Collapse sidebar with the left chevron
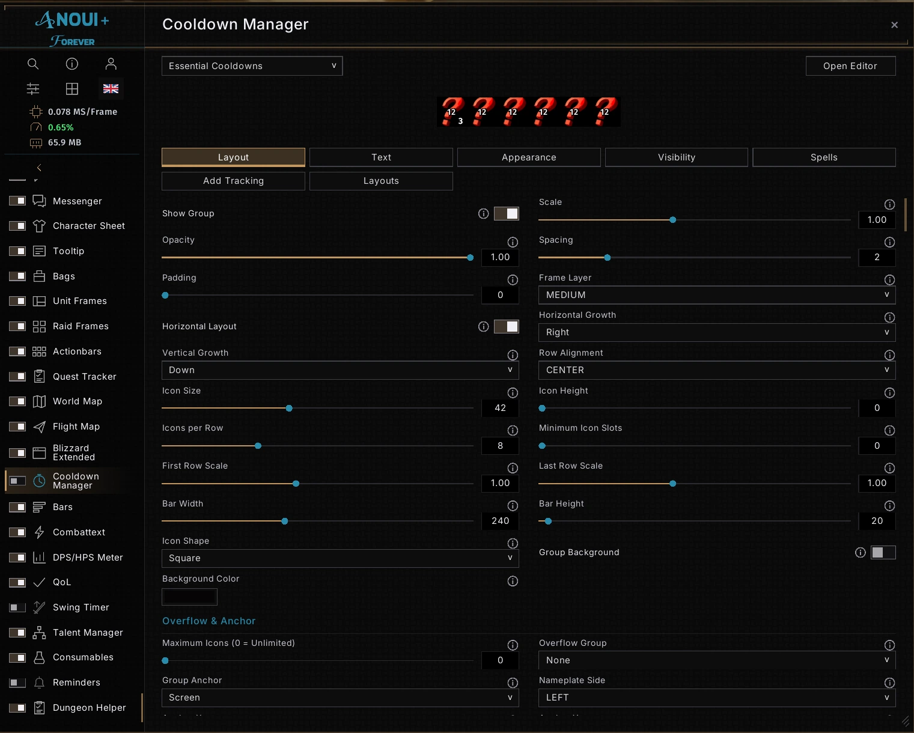The width and height of the screenshot is (914, 733). [39, 168]
